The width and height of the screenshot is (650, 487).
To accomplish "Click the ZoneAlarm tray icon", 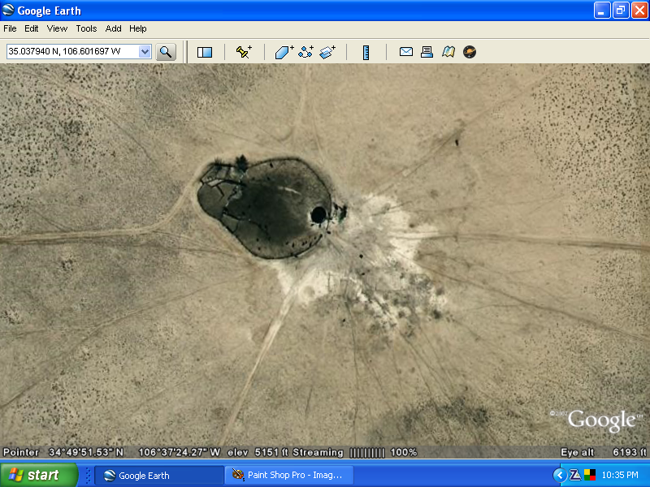I will point(575,475).
